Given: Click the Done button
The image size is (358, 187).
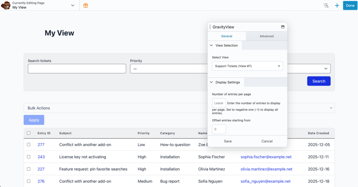Looking at the screenshot, I should 350,6.
